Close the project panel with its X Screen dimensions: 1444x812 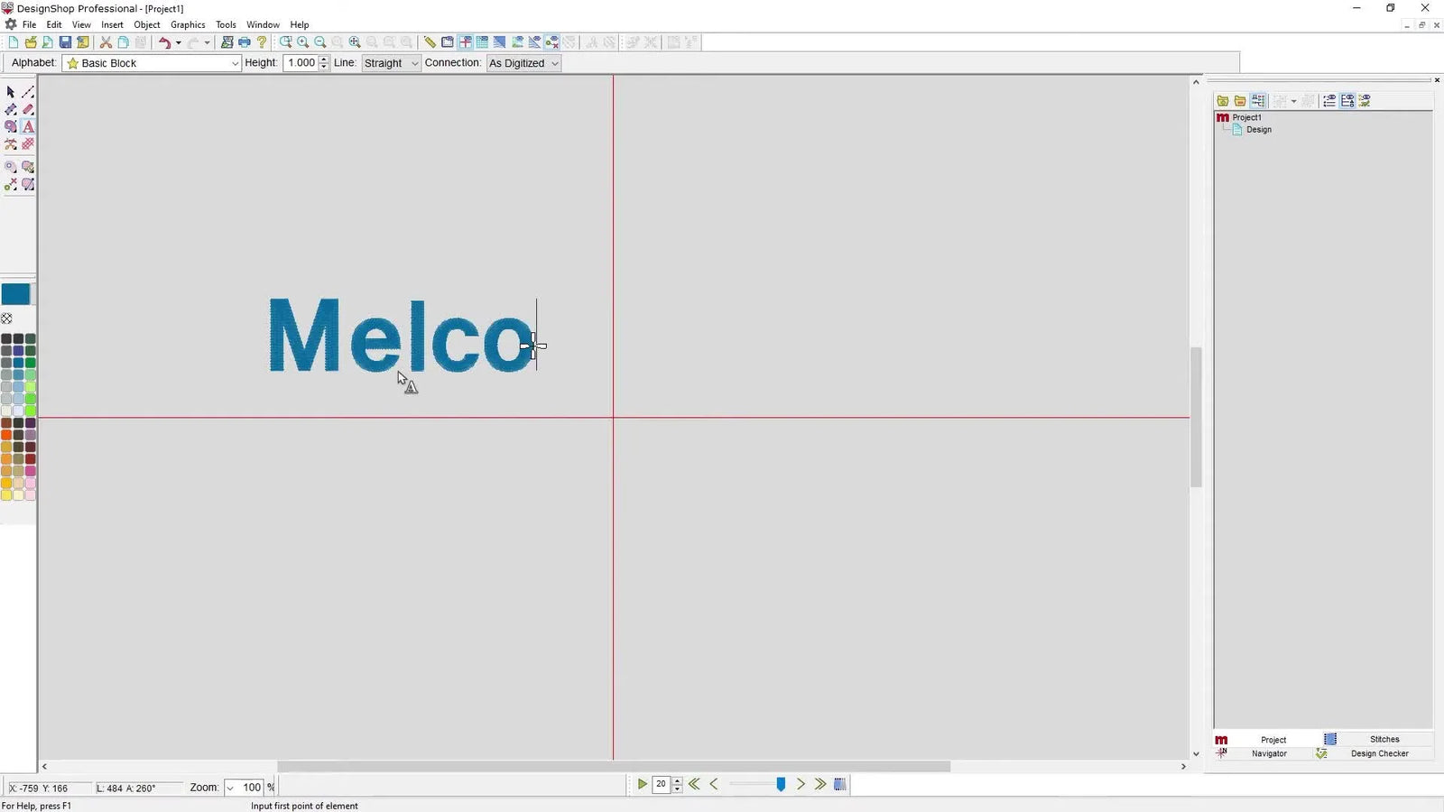click(x=1437, y=80)
